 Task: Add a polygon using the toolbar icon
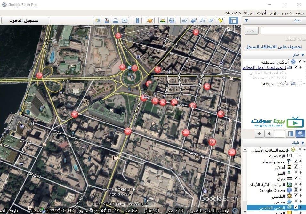click(x=212, y=20)
